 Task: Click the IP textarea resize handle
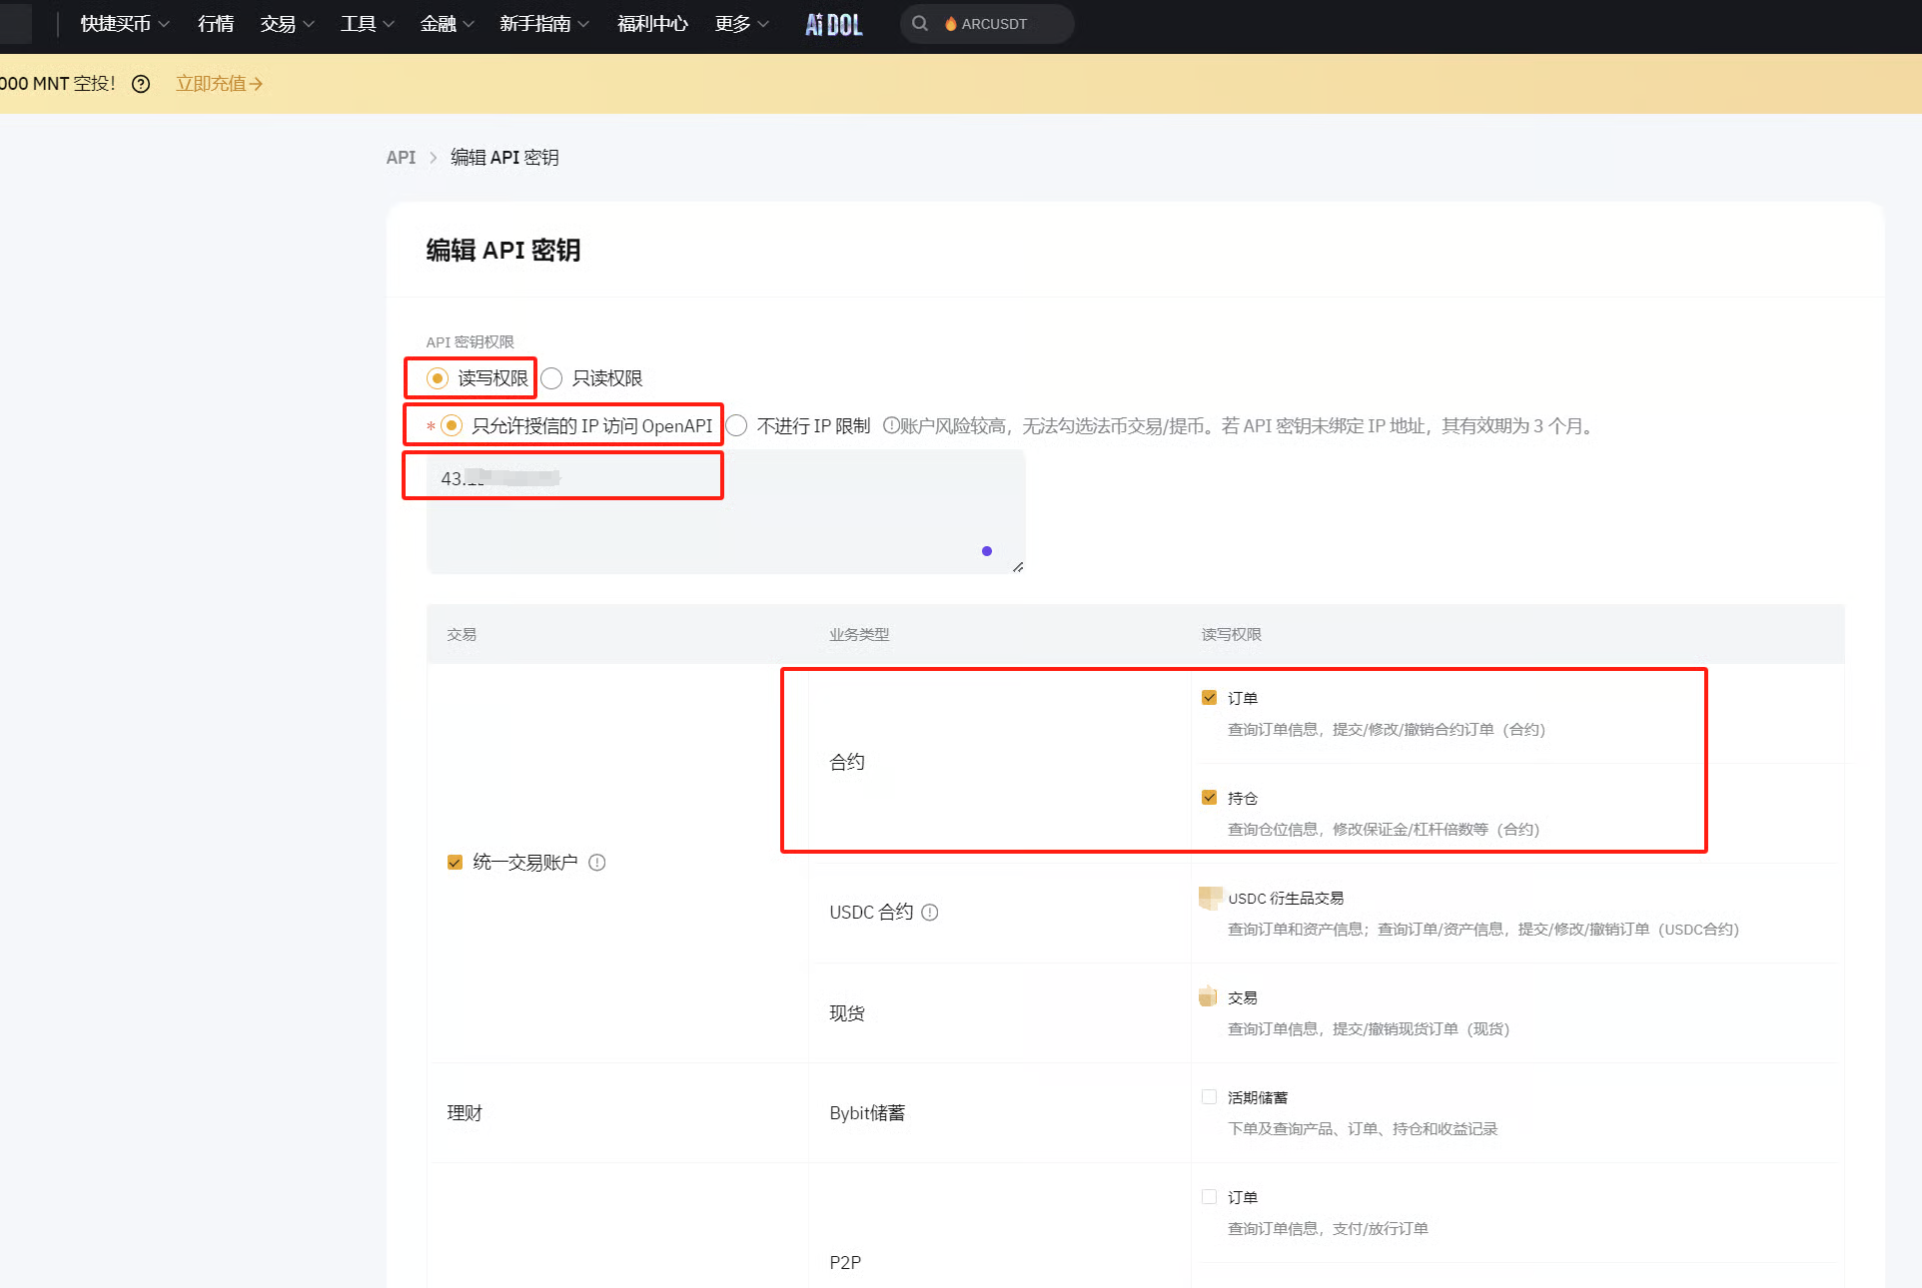(x=1017, y=566)
